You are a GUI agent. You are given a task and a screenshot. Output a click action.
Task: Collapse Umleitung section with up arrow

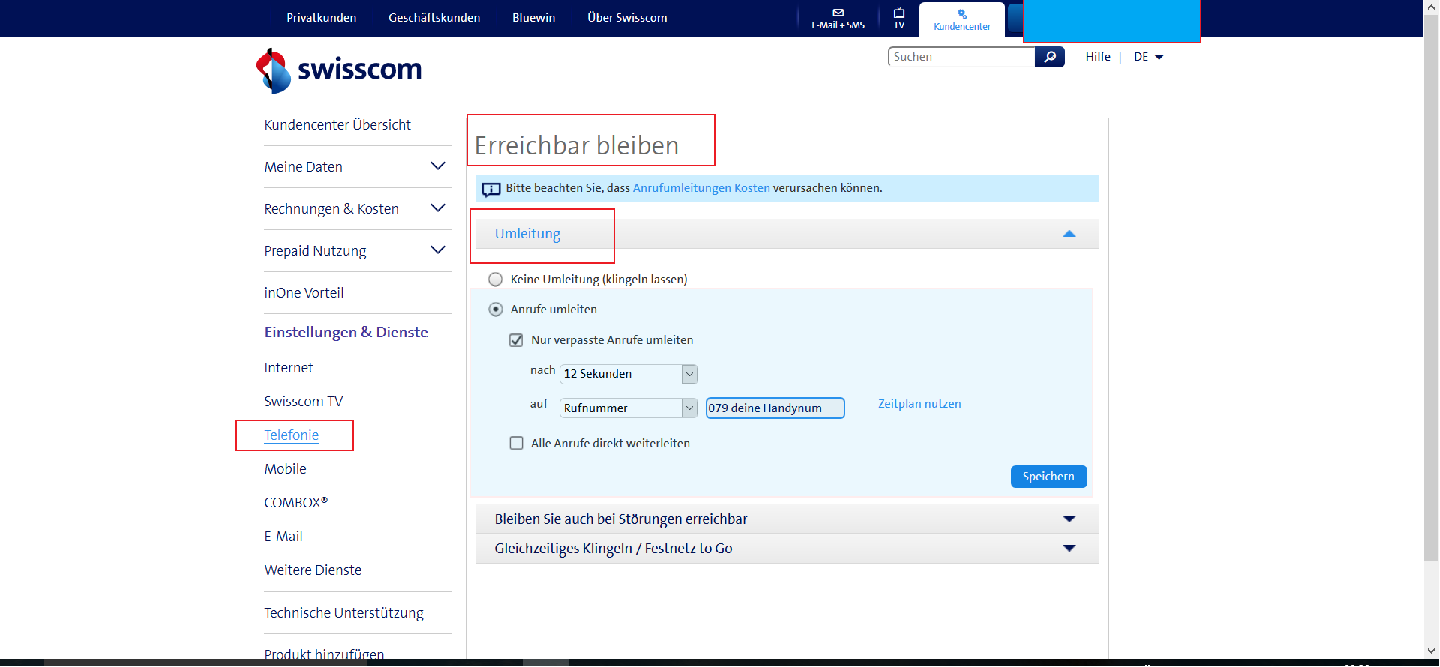click(1069, 234)
